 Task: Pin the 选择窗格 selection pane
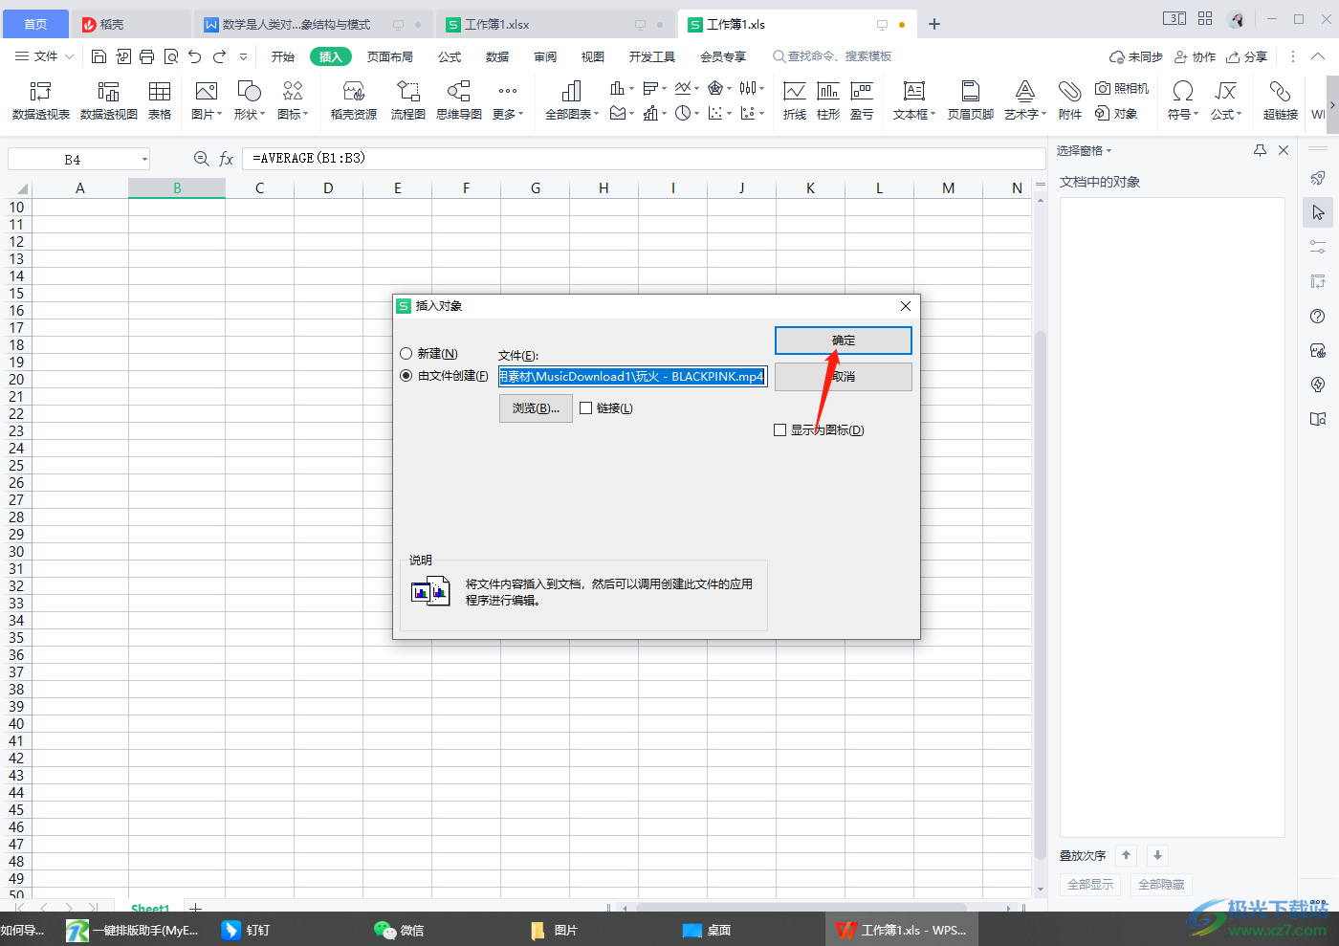tap(1260, 150)
